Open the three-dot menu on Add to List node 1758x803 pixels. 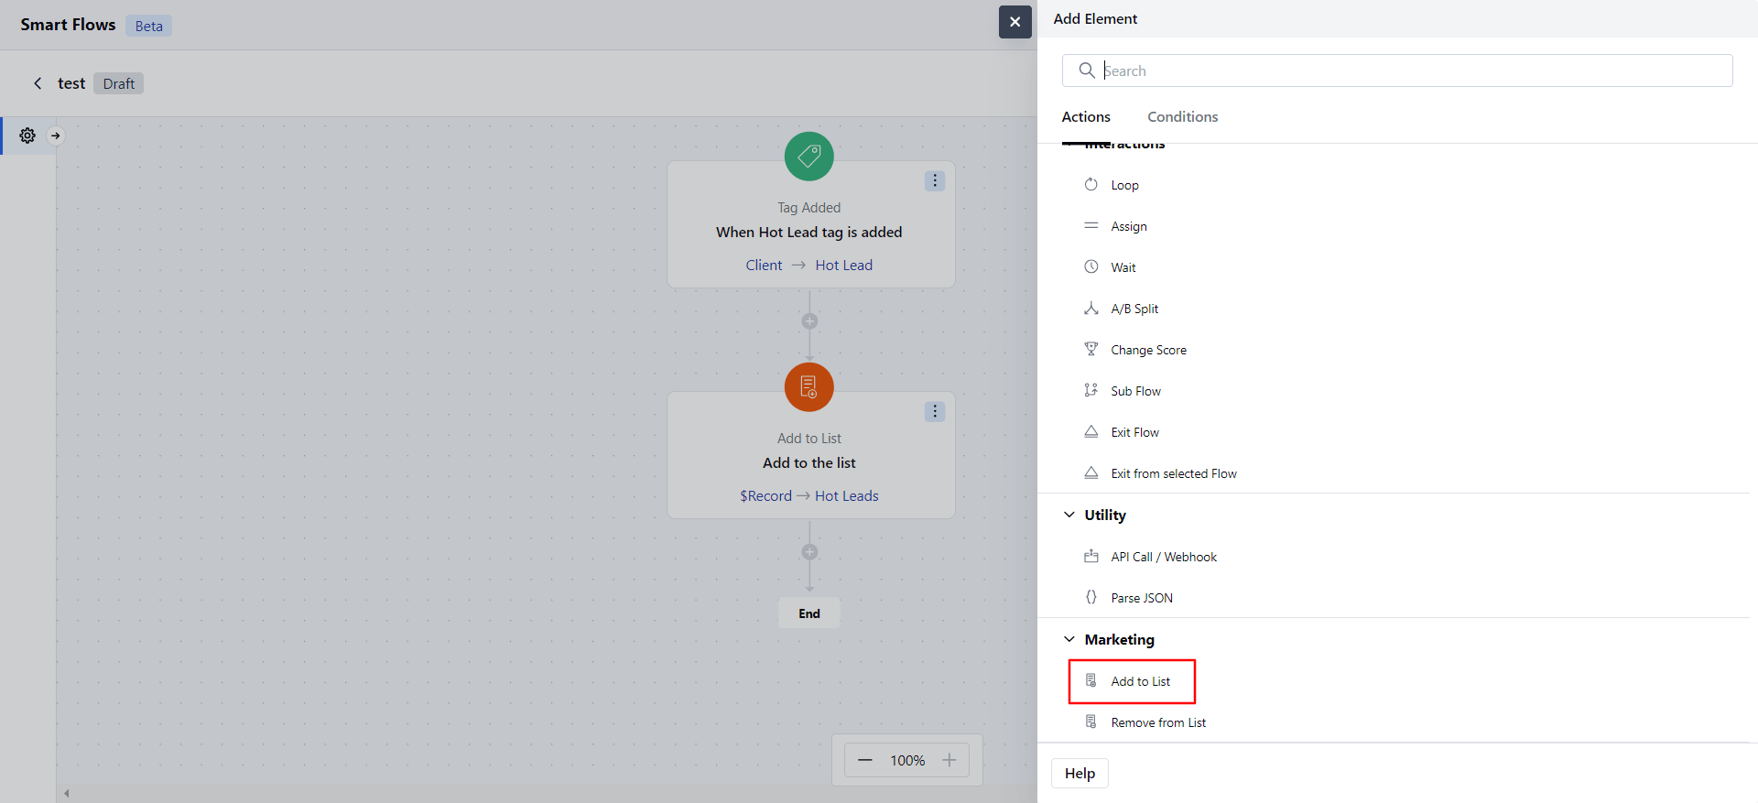[x=935, y=412]
